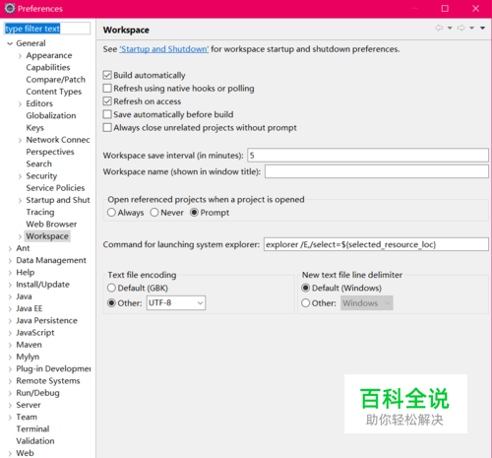The height and width of the screenshot is (458, 492).
Task: Select Service Policies in the tree
Action: point(55,188)
